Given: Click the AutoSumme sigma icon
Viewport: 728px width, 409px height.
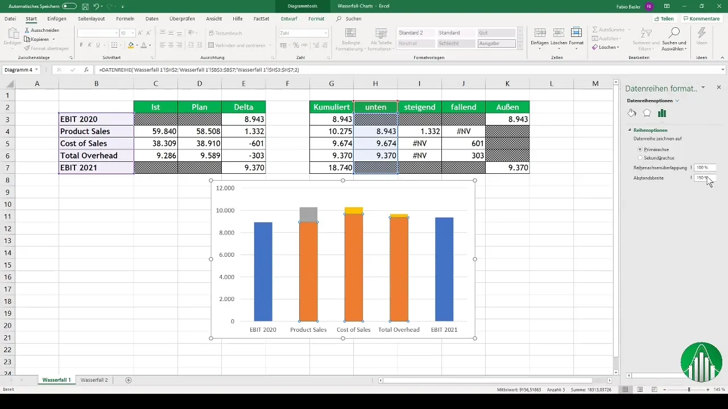Looking at the screenshot, I should coord(595,30).
